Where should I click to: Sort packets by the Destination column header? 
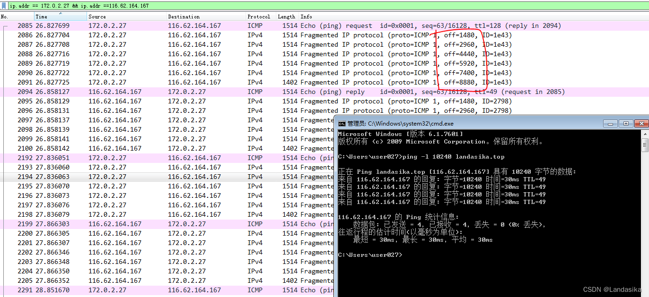tap(206, 17)
